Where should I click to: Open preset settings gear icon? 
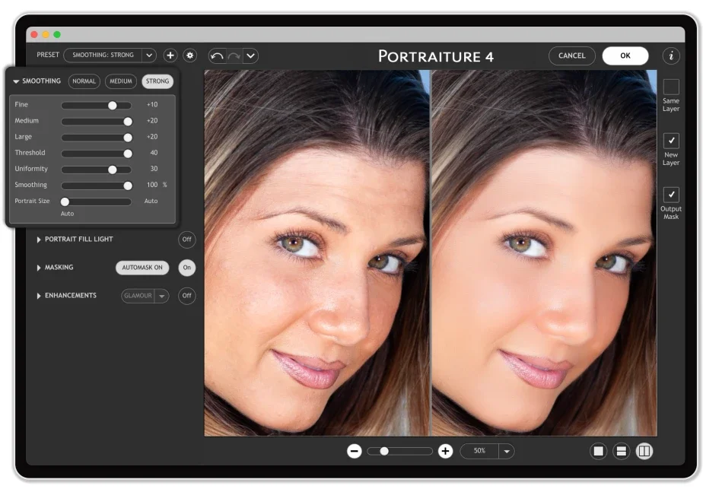(190, 55)
